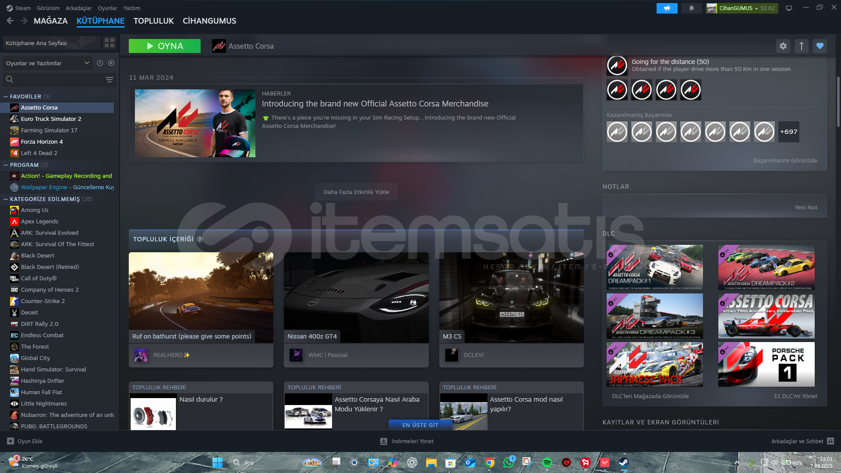Go to the TOPLULUK tab
841x473 pixels.
tap(153, 21)
